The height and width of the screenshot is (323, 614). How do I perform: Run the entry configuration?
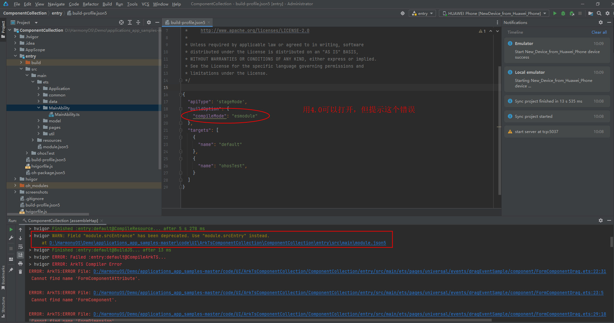[x=555, y=13]
